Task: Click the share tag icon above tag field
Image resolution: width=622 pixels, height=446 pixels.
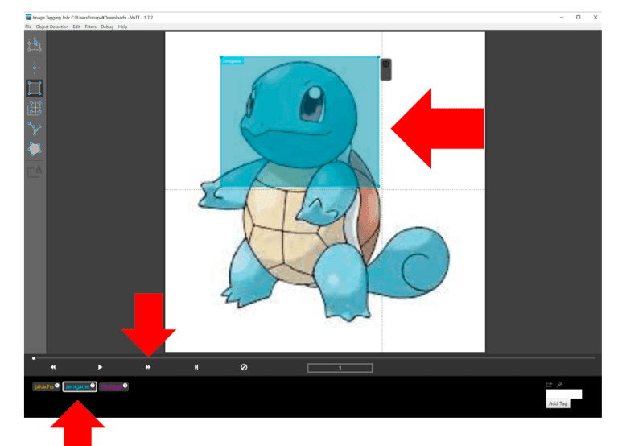Action: pyautogui.click(x=549, y=385)
